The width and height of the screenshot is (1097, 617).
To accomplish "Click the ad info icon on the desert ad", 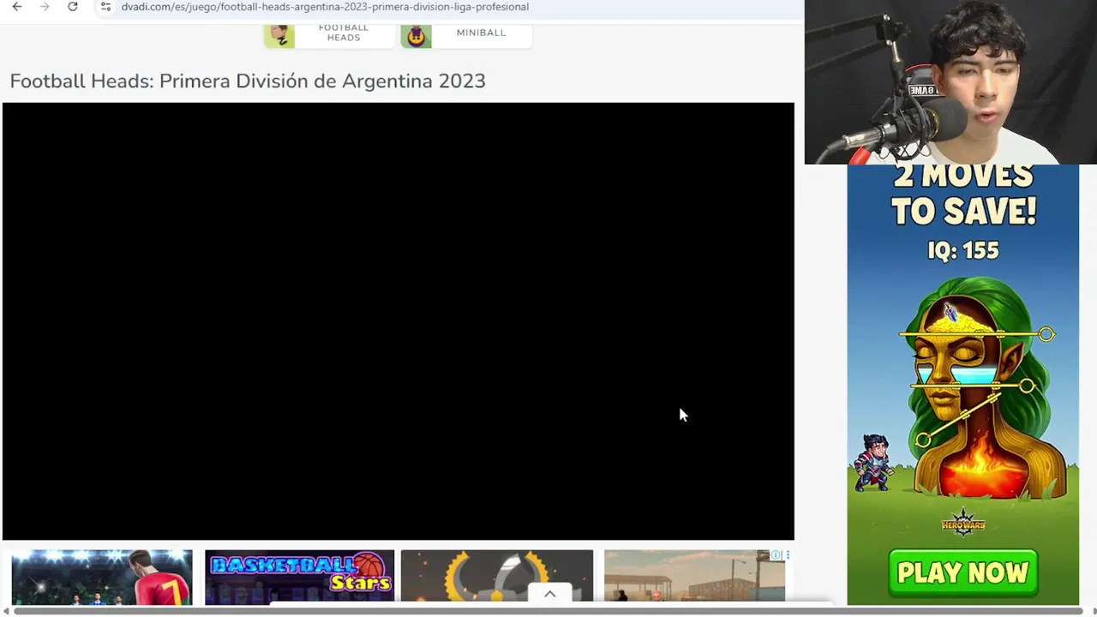I will click(776, 555).
